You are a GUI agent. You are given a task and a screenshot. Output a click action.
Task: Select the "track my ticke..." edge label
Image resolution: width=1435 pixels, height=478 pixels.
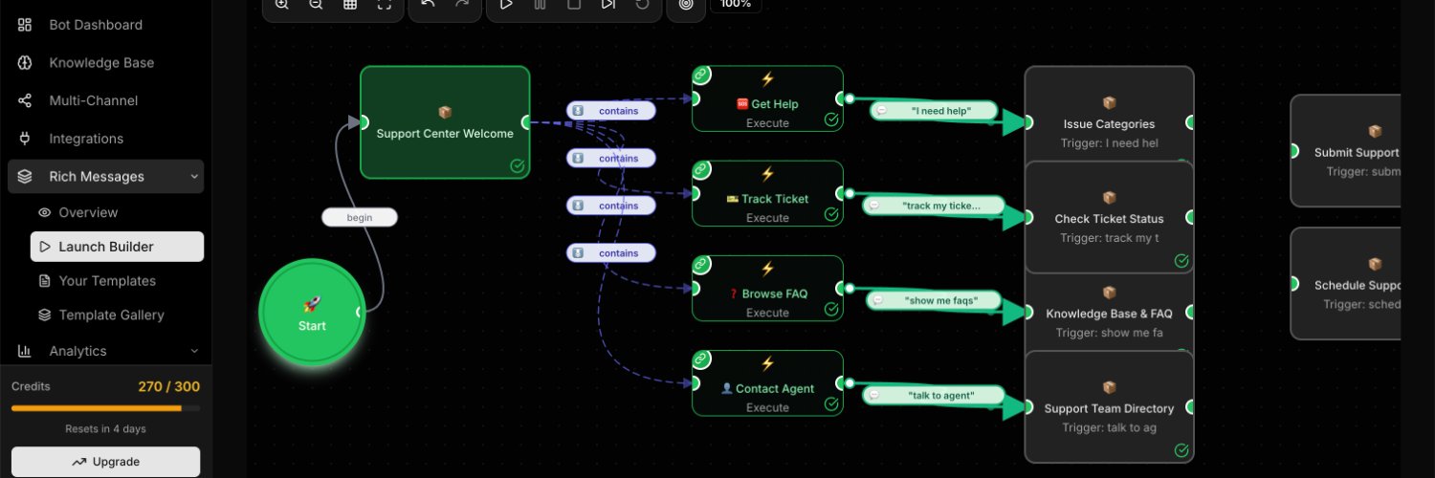(934, 206)
